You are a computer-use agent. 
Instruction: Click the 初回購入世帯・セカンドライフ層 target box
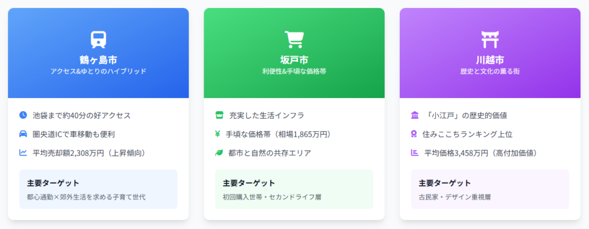coord(294,189)
